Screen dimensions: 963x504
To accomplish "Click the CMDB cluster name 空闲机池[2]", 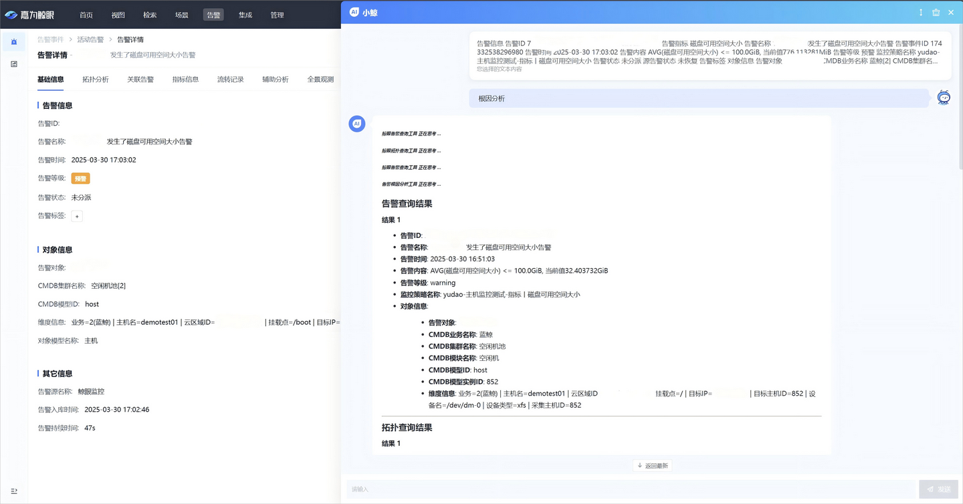I will [x=108, y=286].
